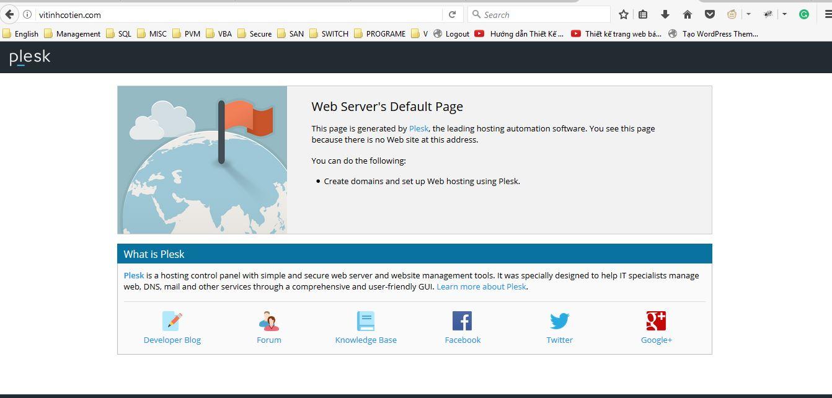
Task: Click the Greasemonkey monkey icon
Action: [732, 14]
